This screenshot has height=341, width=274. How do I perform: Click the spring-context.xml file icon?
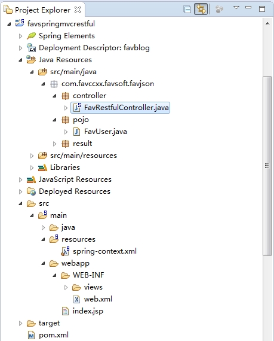click(65, 251)
